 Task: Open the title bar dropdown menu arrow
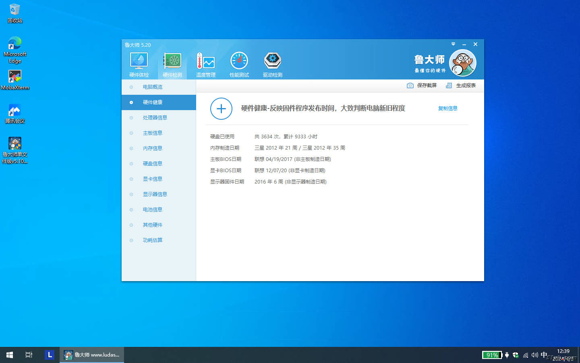tap(453, 44)
